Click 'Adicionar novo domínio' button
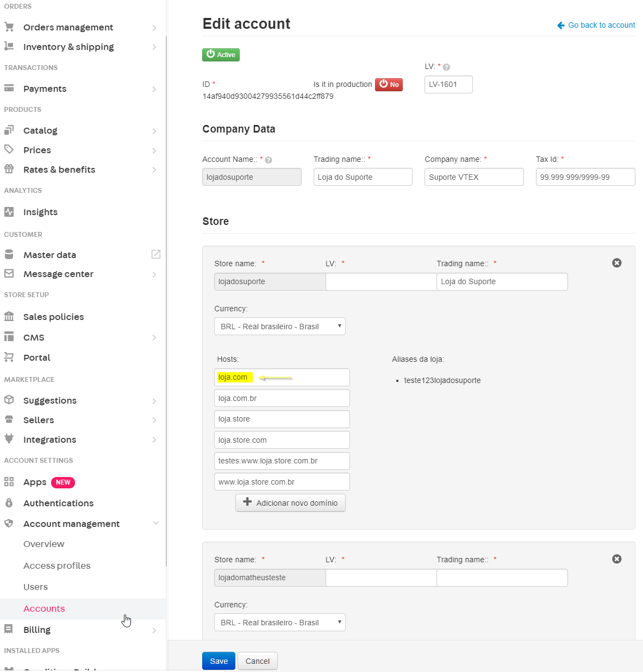 click(x=290, y=503)
